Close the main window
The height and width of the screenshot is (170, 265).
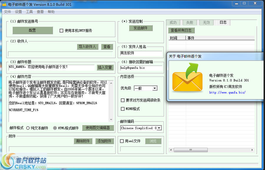click(255, 3)
